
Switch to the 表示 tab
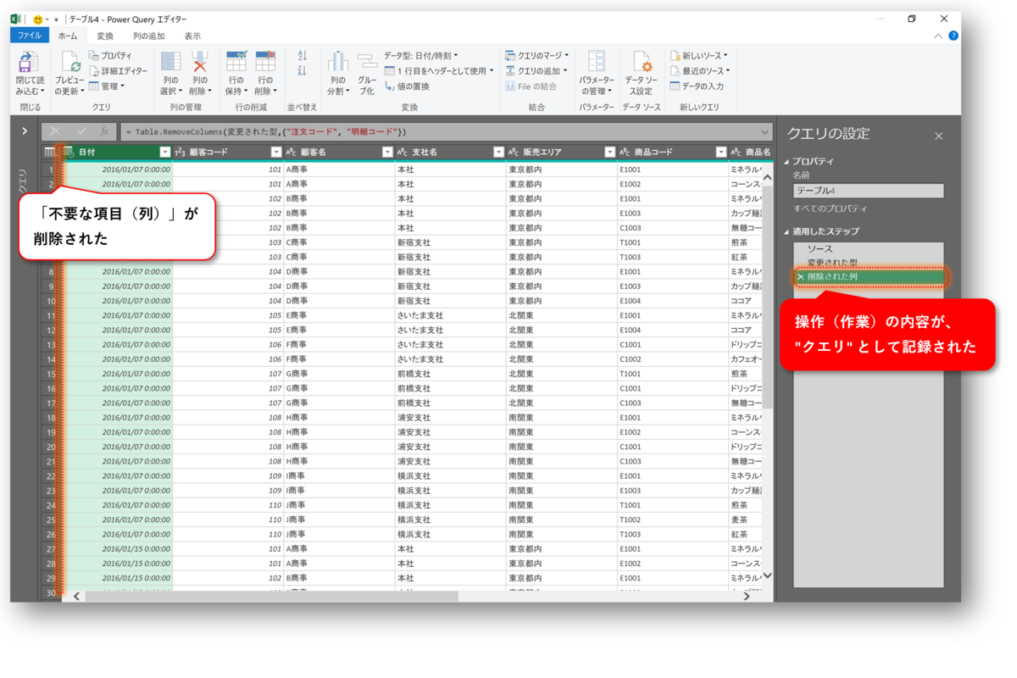193,36
